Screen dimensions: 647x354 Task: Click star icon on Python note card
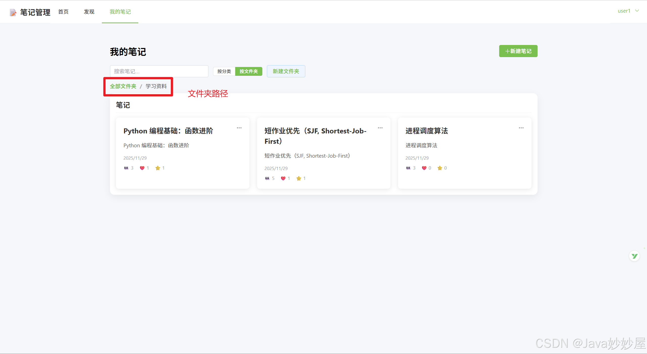tap(158, 168)
